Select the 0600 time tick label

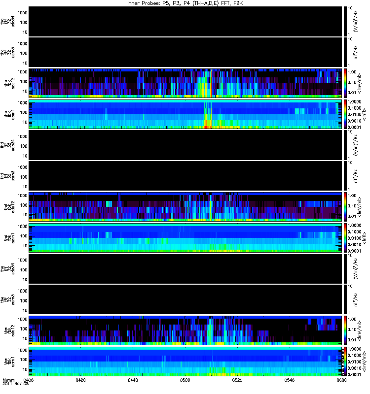pos(341,380)
